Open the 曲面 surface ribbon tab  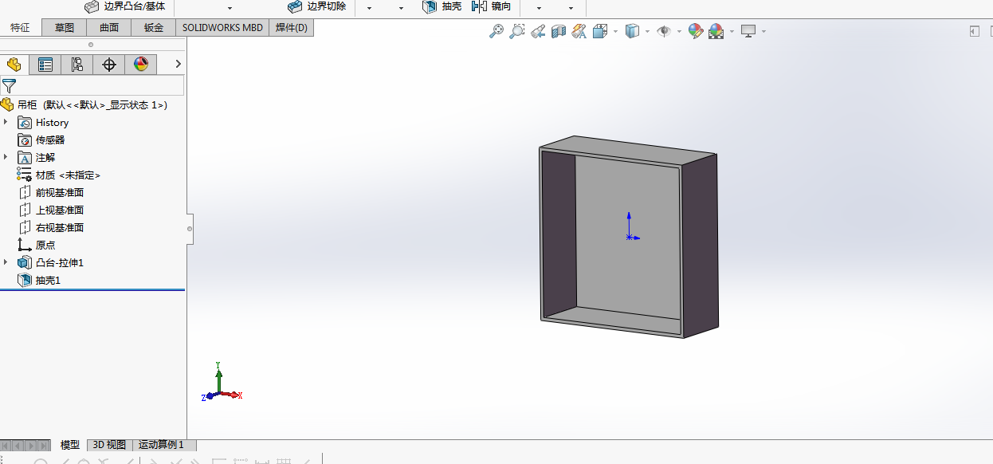coord(109,28)
